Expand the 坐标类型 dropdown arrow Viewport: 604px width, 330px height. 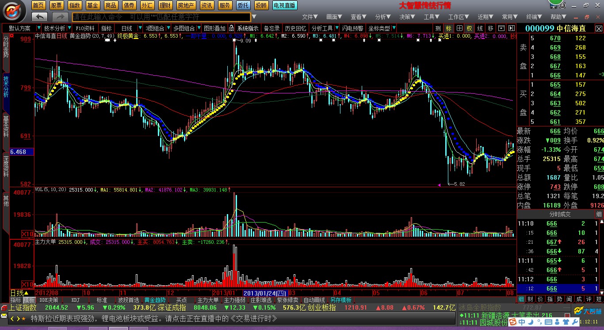pyautogui.click(x=394, y=28)
